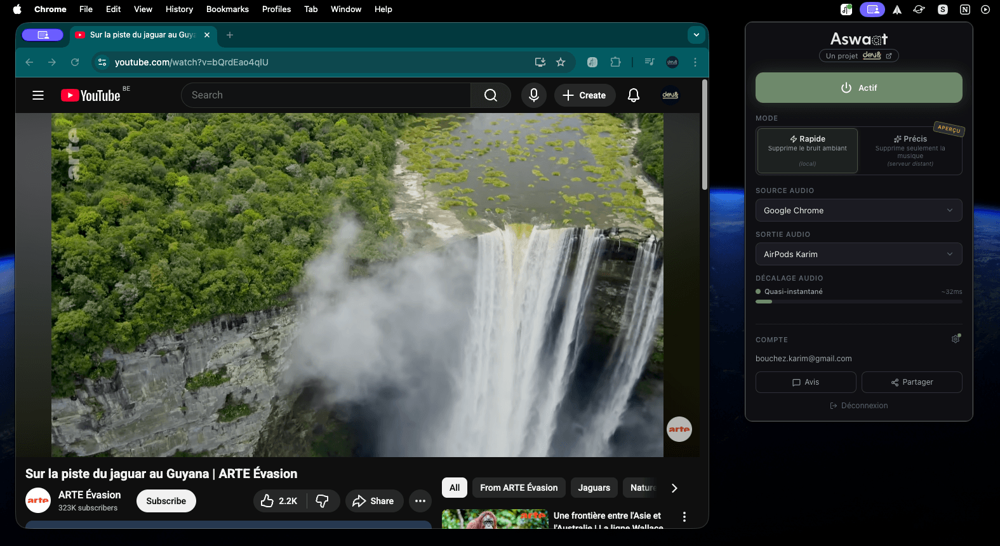Screen dimensions: 1000x546
Task: Open the Profiles menu
Action: (x=277, y=9)
